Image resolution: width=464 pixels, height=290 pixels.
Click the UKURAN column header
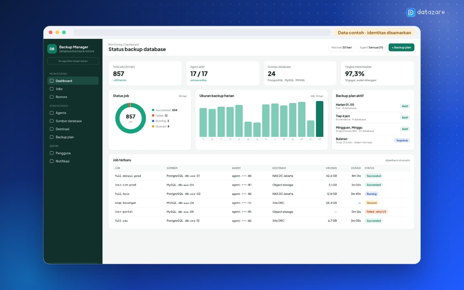[x=331, y=168]
